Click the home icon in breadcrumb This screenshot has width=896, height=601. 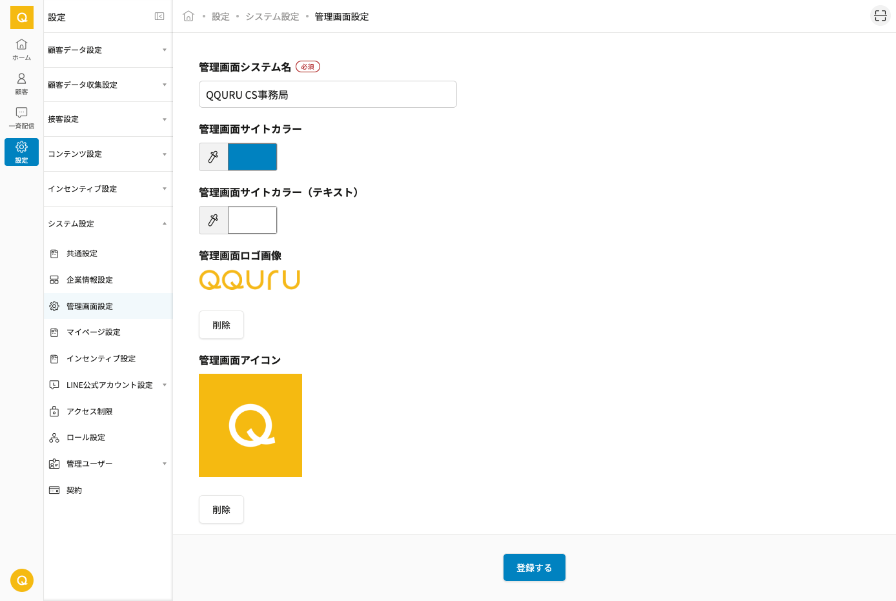click(x=188, y=16)
